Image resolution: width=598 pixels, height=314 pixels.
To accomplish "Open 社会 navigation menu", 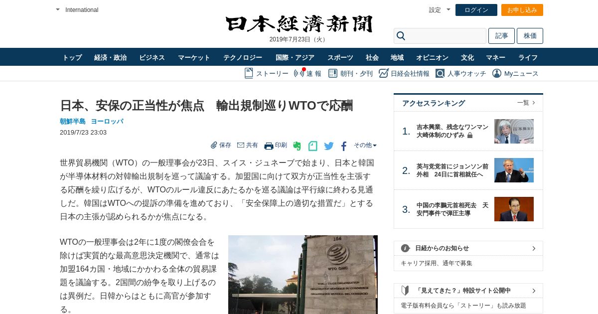I will 372,57.
